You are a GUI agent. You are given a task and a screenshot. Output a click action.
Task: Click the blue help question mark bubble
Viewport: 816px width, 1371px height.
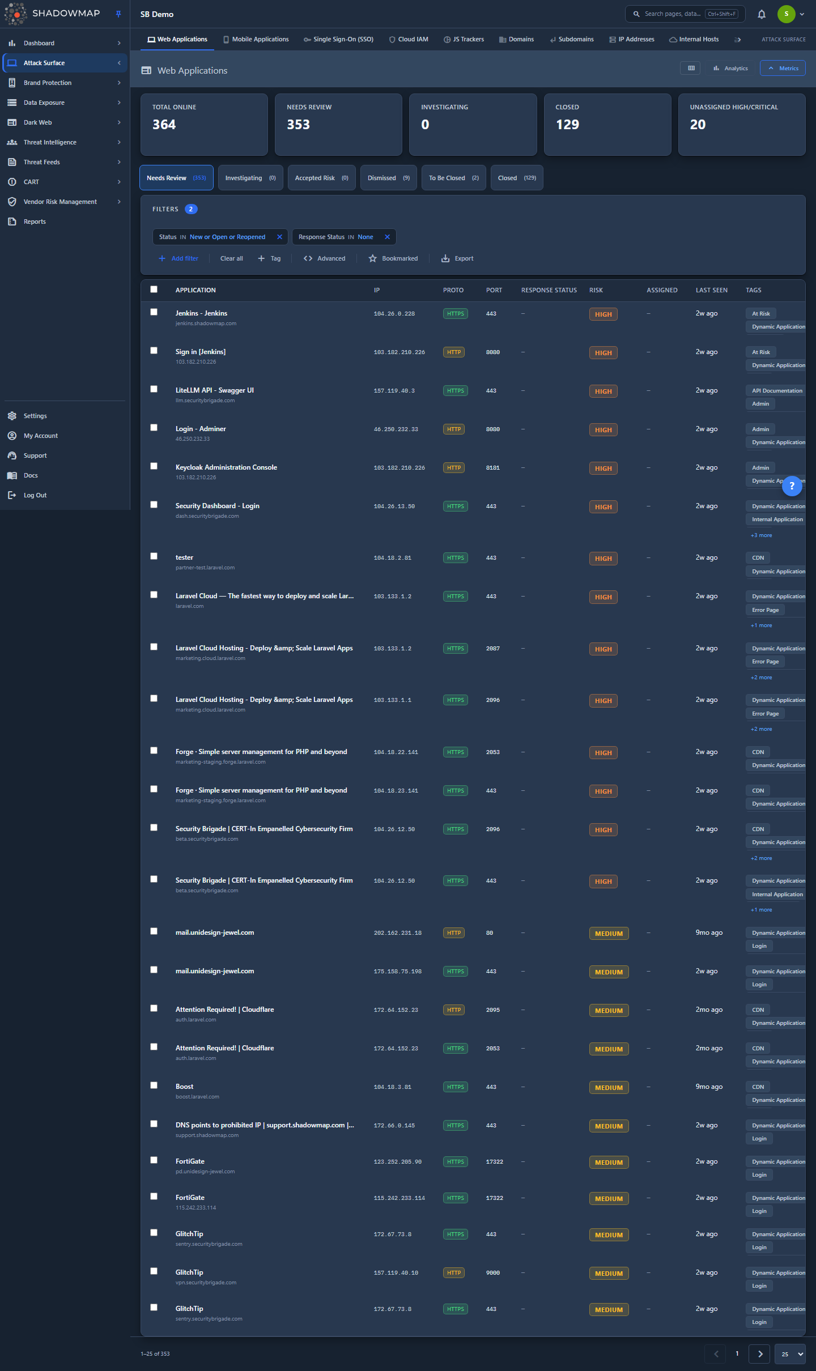[792, 486]
